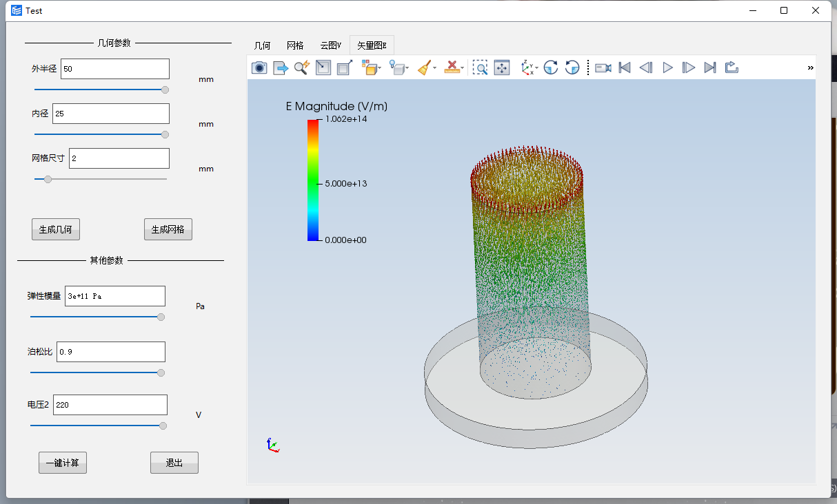Click the dashed-box zoom to region icon
Image resolution: width=837 pixels, height=504 pixels.
pos(480,67)
